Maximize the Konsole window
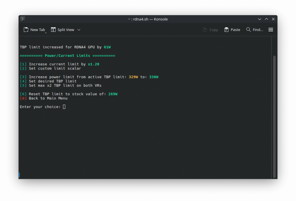The width and height of the screenshot is (296, 201). pyautogui.click(x=266, y=19)
